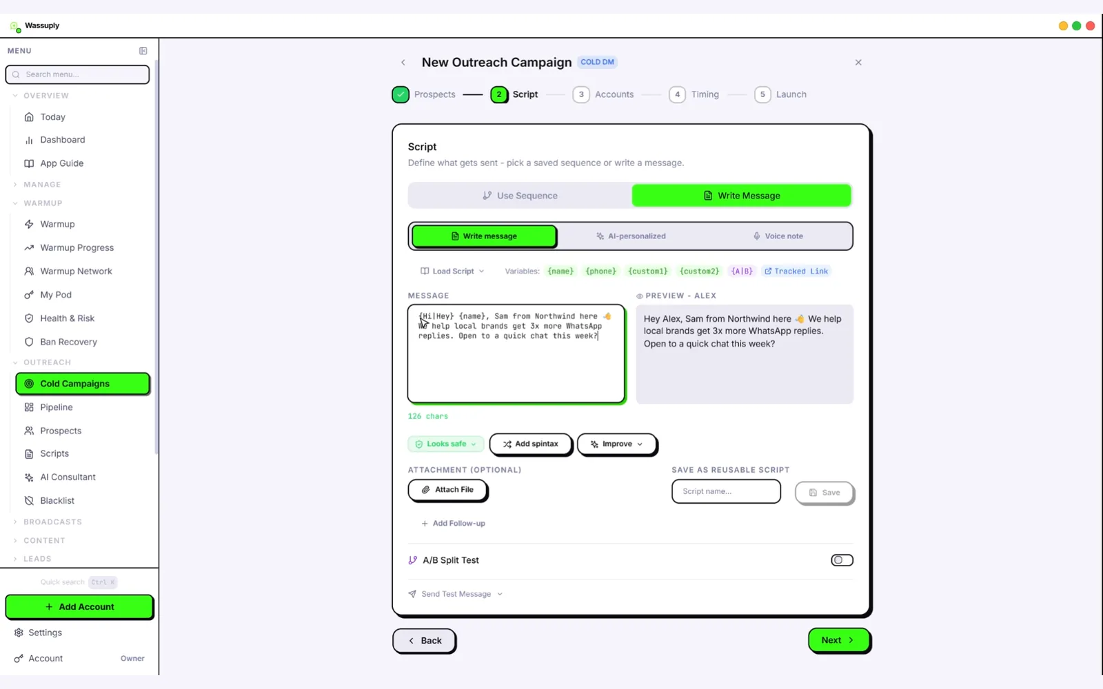Screen dimensions: 1103x689
Task: Select the AI-personalized message option
Action: click(631, 236)
